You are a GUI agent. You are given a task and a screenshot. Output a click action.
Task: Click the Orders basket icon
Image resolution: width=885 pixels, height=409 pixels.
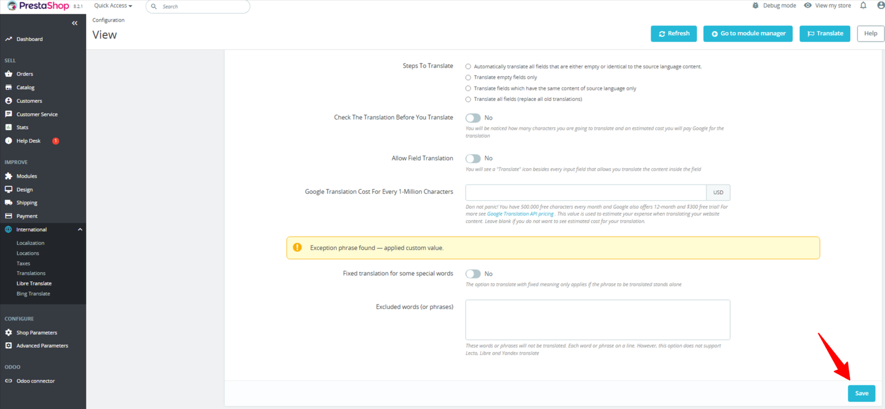pos(8,74)
